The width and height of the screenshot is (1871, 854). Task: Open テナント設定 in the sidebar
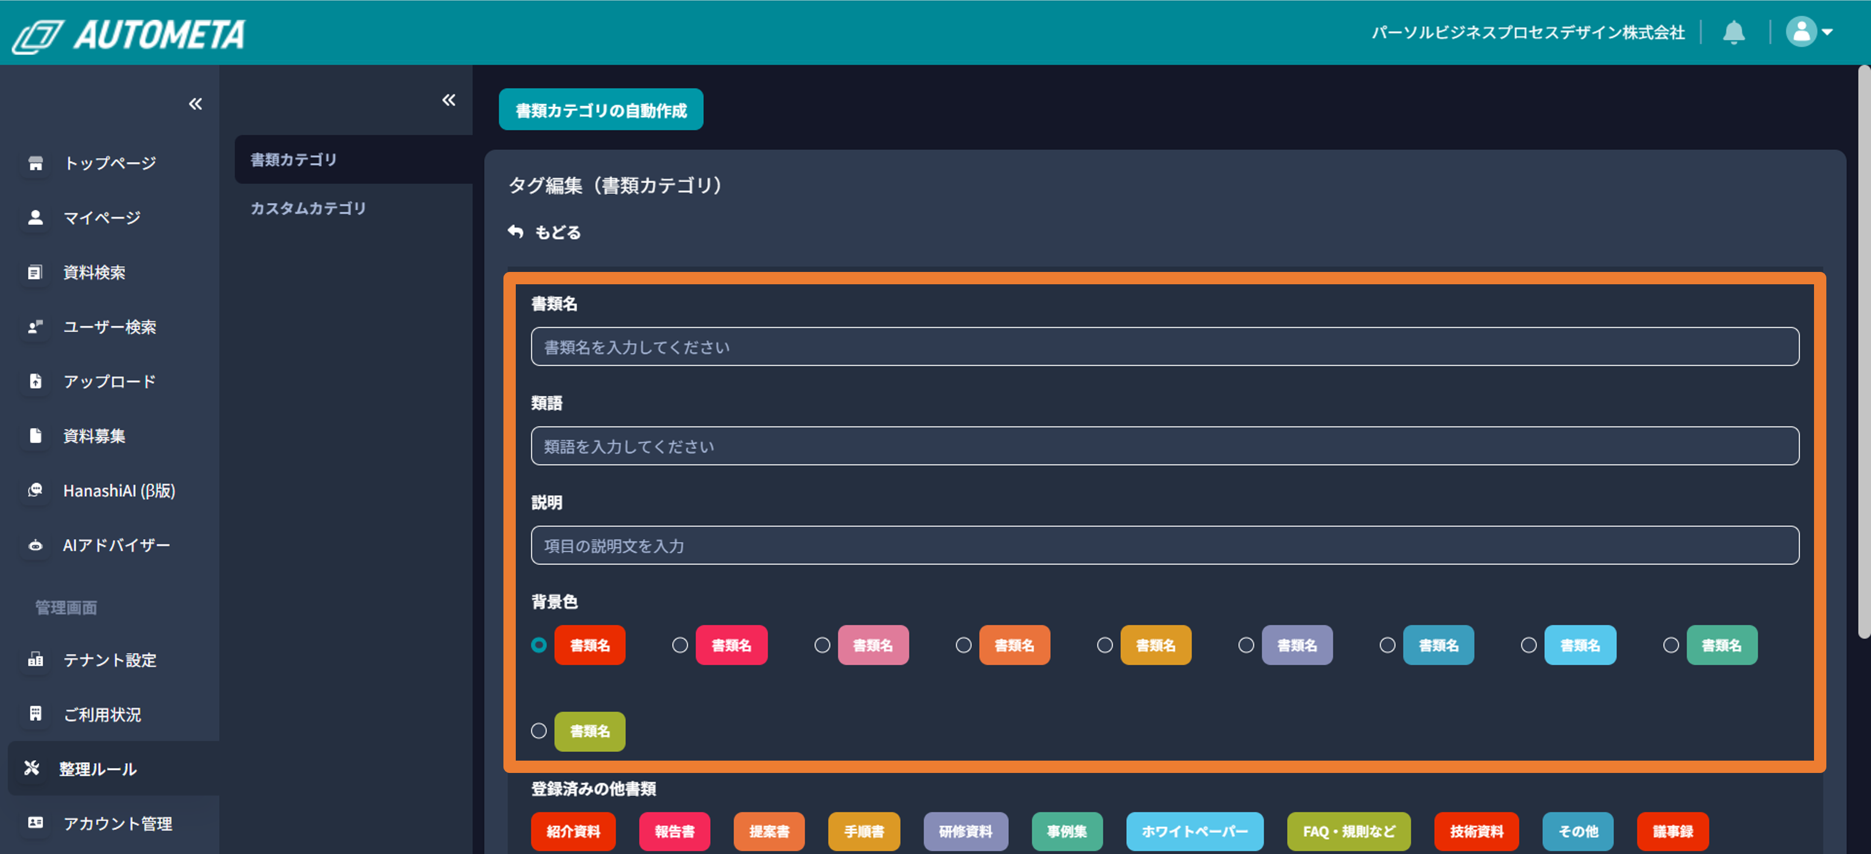click(110, 660)
